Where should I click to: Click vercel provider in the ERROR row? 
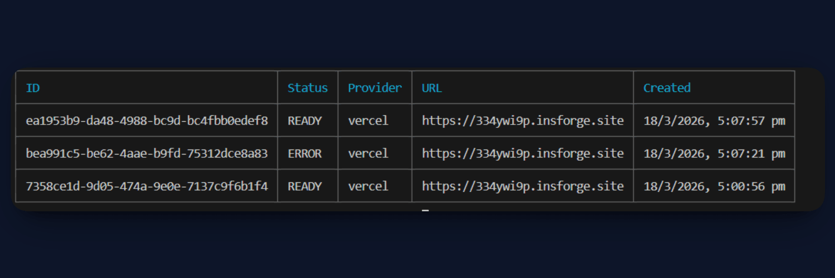(368, 153)
